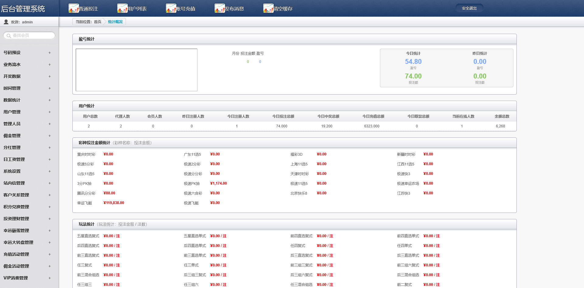Expand 开奖数据 using its plus sign

(x=50, y=77)
